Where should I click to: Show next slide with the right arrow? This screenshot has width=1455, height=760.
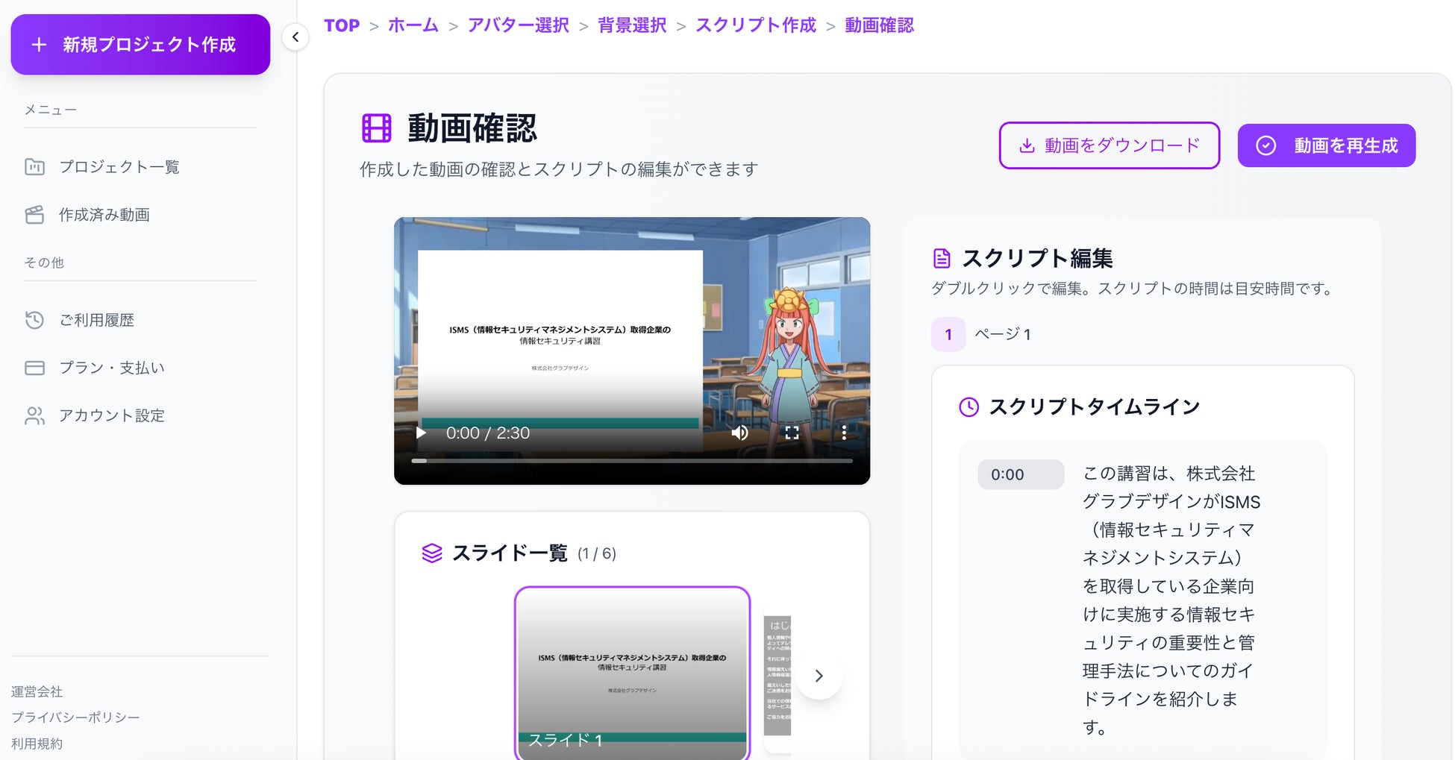(x=819, y=676)
